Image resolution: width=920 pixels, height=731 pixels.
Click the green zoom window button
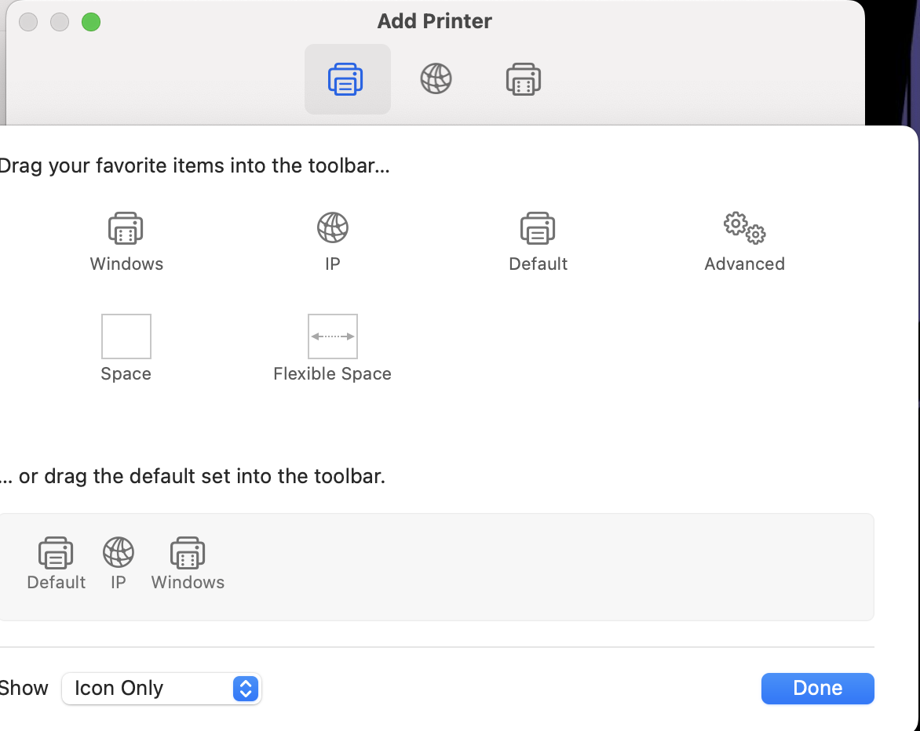pyautogui.click(x=91, y=22)
